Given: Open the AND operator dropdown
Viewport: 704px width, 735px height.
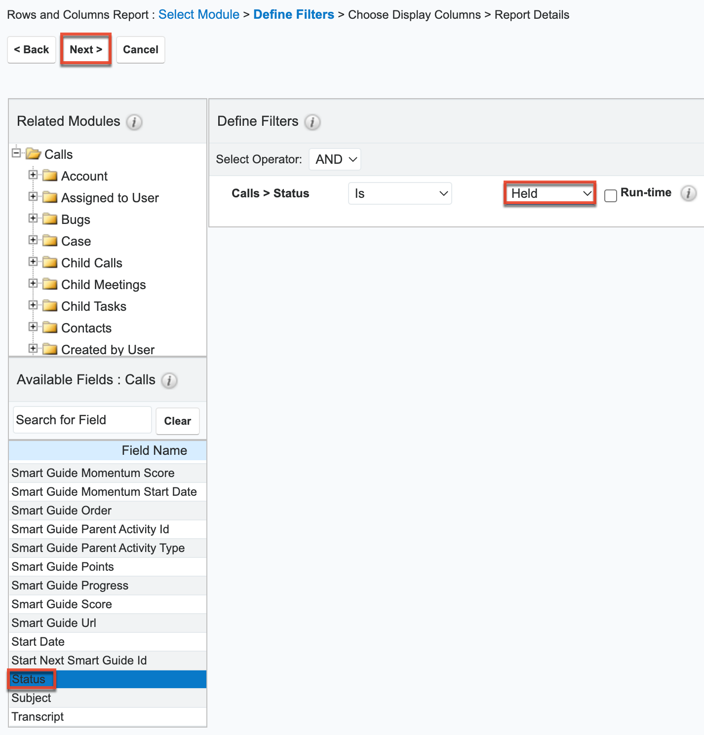Looking at the screenshot, I should (335, 159).
